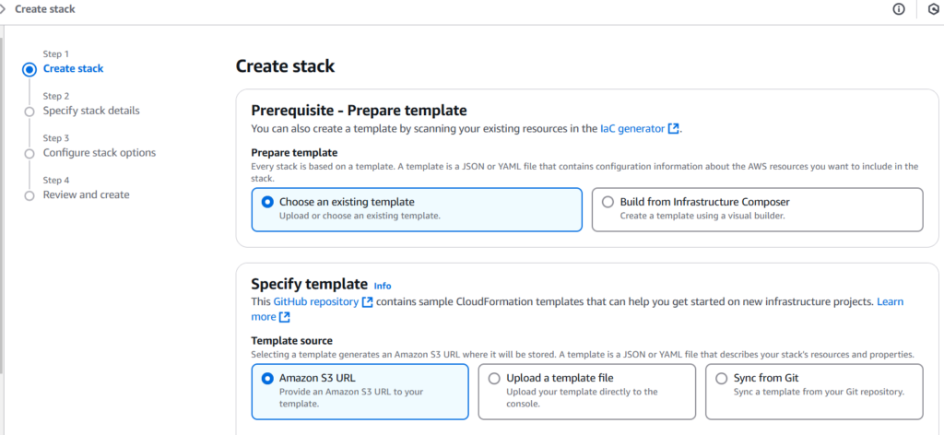Go to Review and create step
944x435 pixels.
pos(86,195)
